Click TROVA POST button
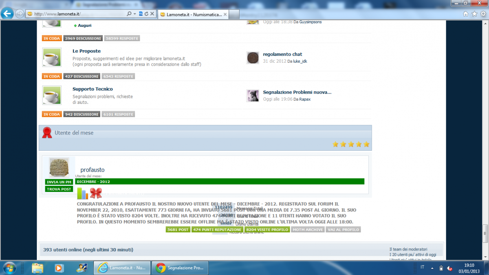The image size is (489, 275). tap(59, 189)
